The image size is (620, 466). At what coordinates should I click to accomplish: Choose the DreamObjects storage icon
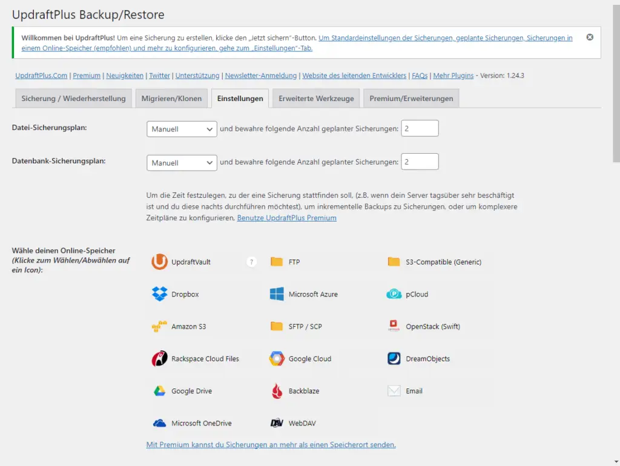coord(394,358)
